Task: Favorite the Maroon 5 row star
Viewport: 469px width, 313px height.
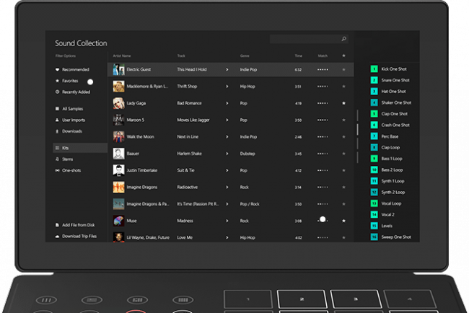Action: pyautogui.click(x=343, y=120)
